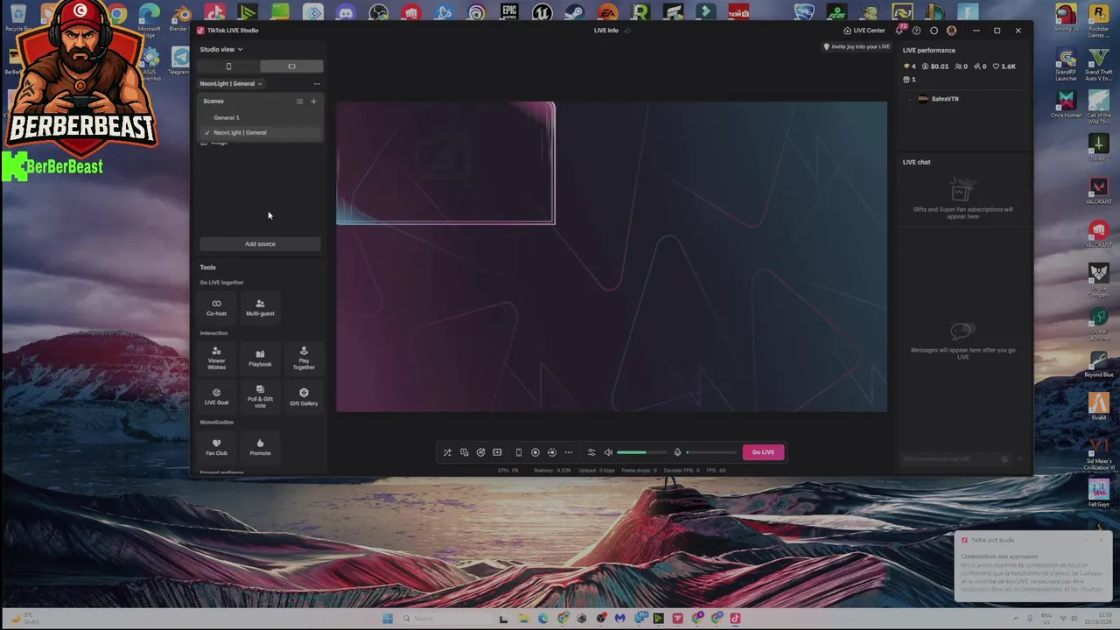The height and width of the screenshot is (630, 1120).
Task: Switch to portrait mobile layout
Action: 228,66
